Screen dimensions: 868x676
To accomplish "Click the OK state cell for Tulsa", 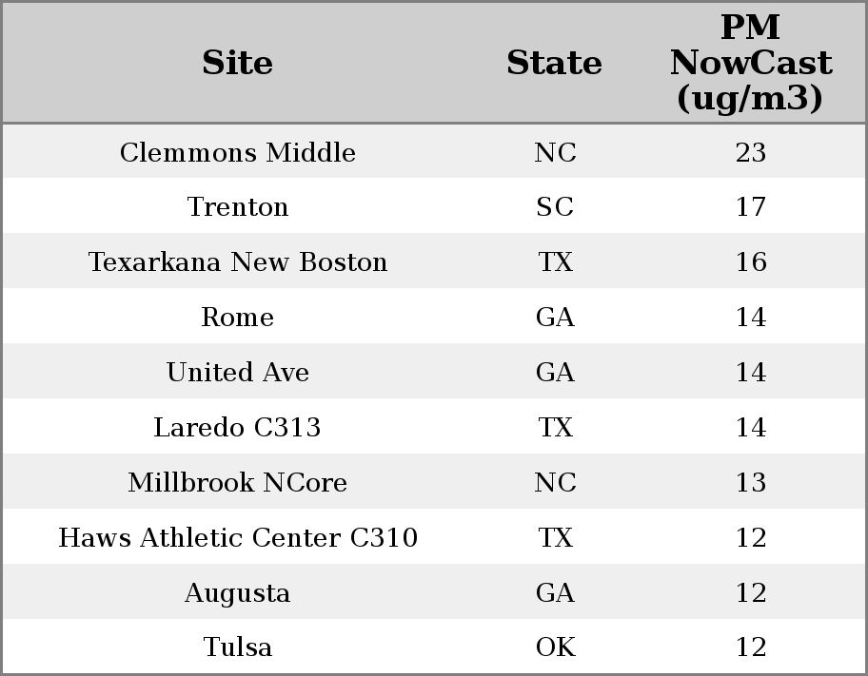I will 555,647.
